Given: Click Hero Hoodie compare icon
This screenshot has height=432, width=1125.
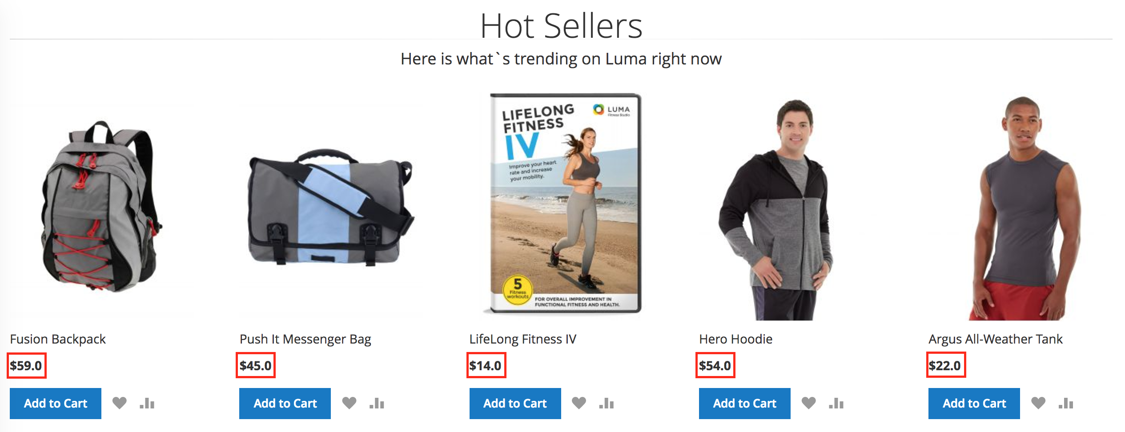Looking at the screenshot, I should click(x=836, y=403).
